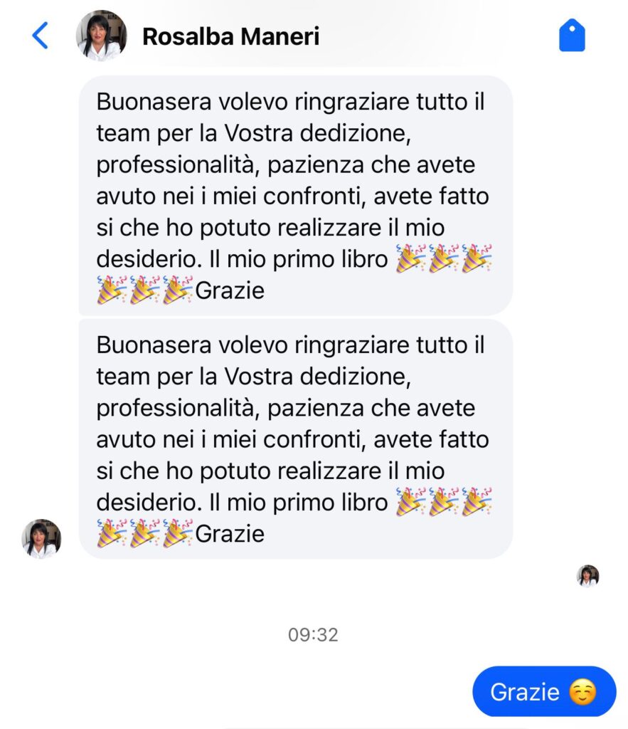This screenshot has width=628, height=729.
Task: Tap the word Grazie ending the first message
Action: tap(230, 290)
